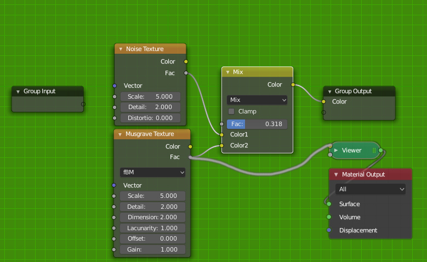The width and height of the screenshot is (427, 262).
Task: Click the Musgrave Gain 1.000 field
Action: pos(152,249)
